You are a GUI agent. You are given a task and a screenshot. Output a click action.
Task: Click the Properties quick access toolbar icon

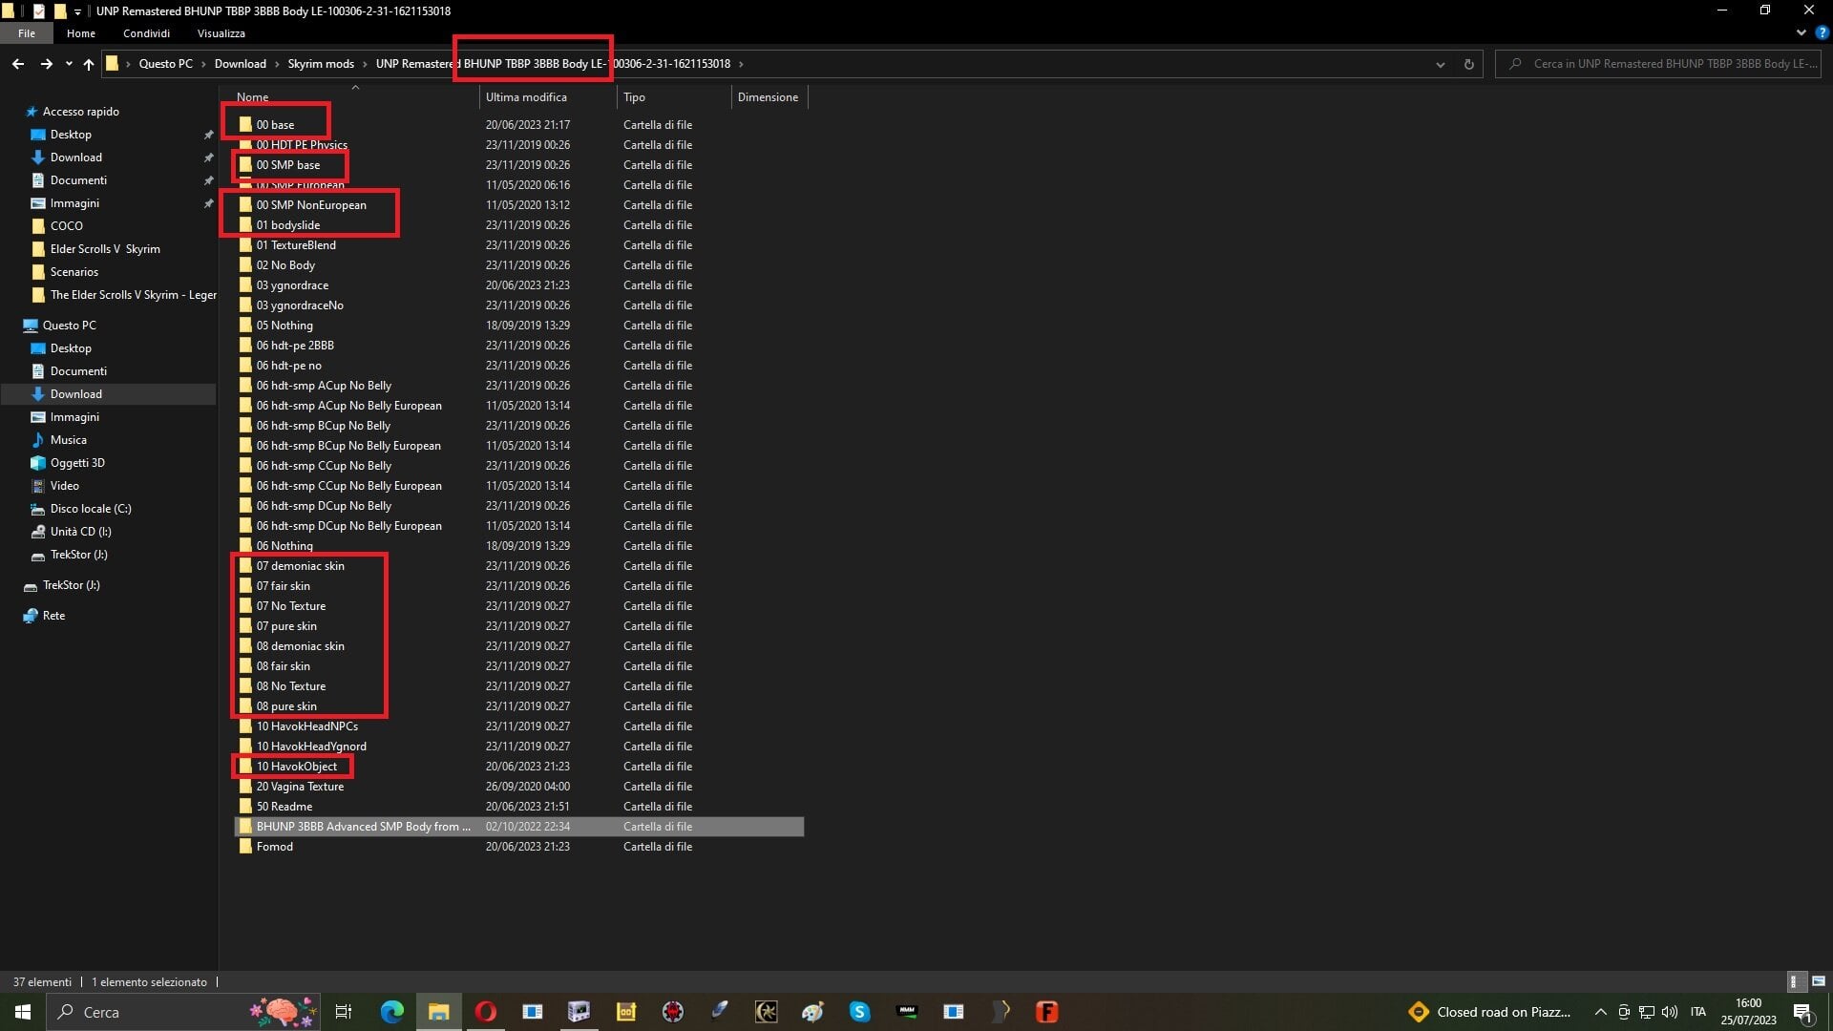point(39,11)
